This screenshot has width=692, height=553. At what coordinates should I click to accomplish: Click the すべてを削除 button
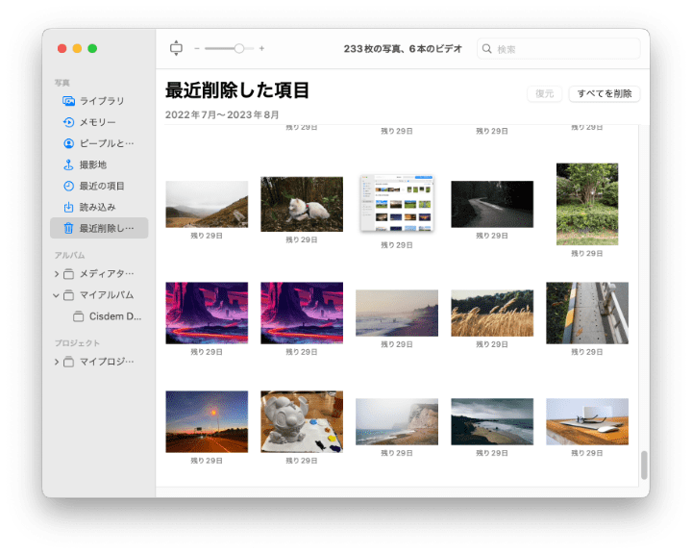[x=604, y=93]
